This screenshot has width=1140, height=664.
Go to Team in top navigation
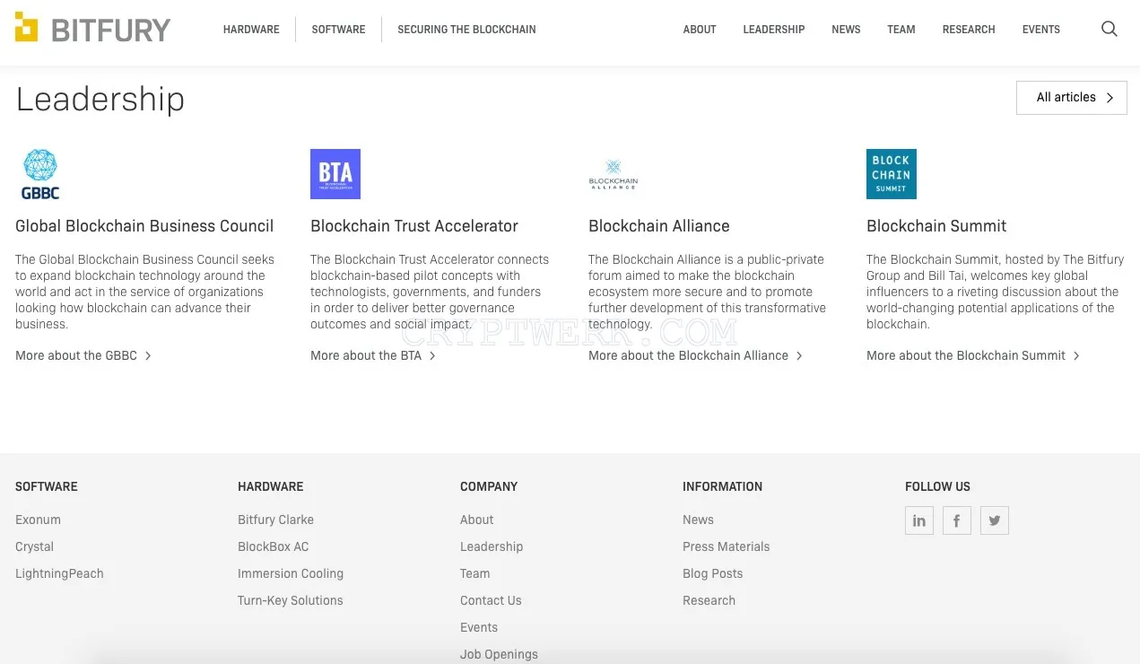(x=901, y=30)
